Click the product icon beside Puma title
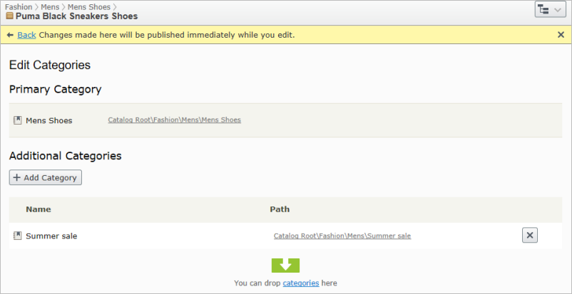This screenshot has width=572, height=294. tap(9, 16)
